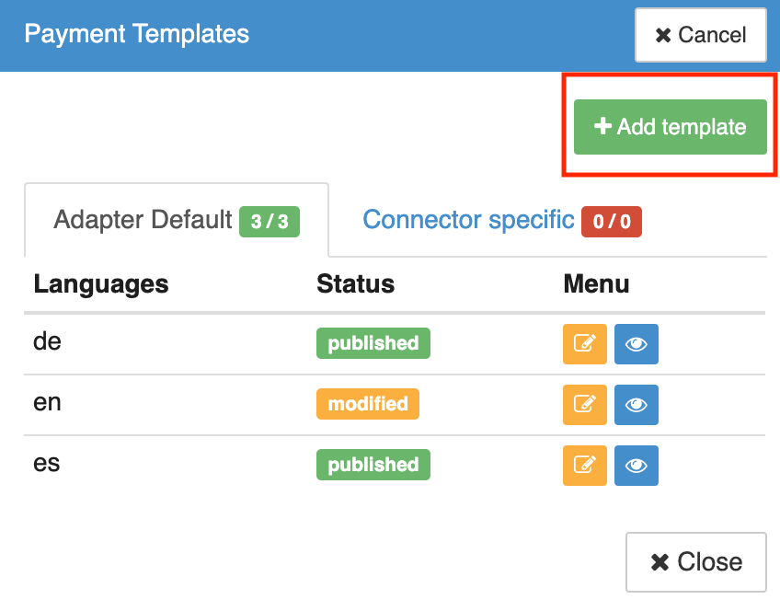Preview the 'de' template with eye icon
The image size is (780, 611).
pos(636,344)
